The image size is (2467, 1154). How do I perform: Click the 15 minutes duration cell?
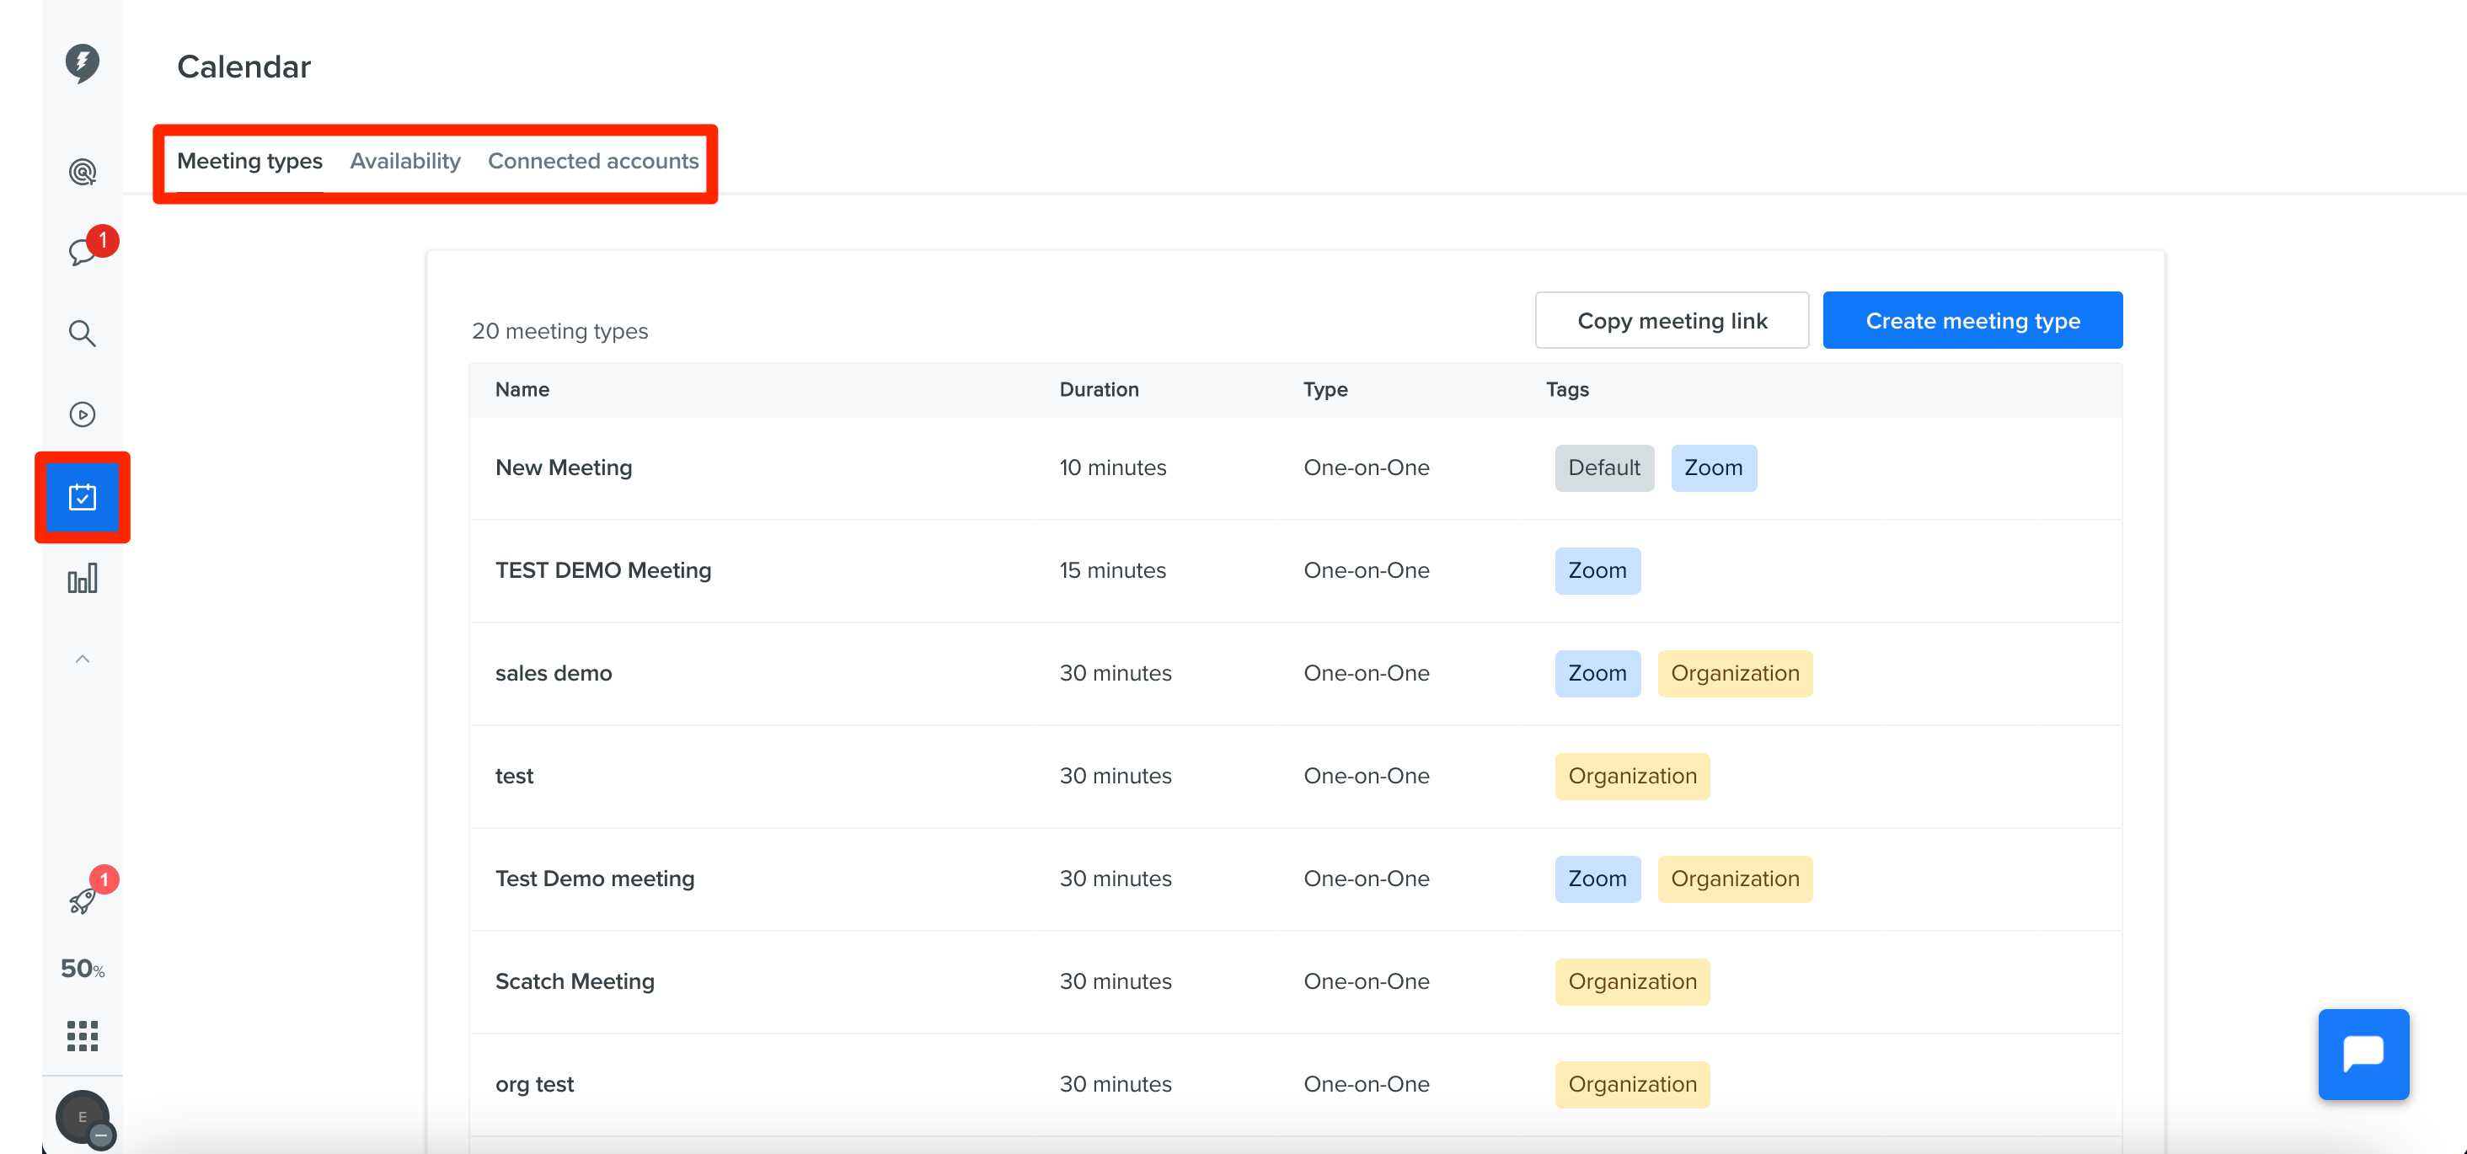[1112, 571]
